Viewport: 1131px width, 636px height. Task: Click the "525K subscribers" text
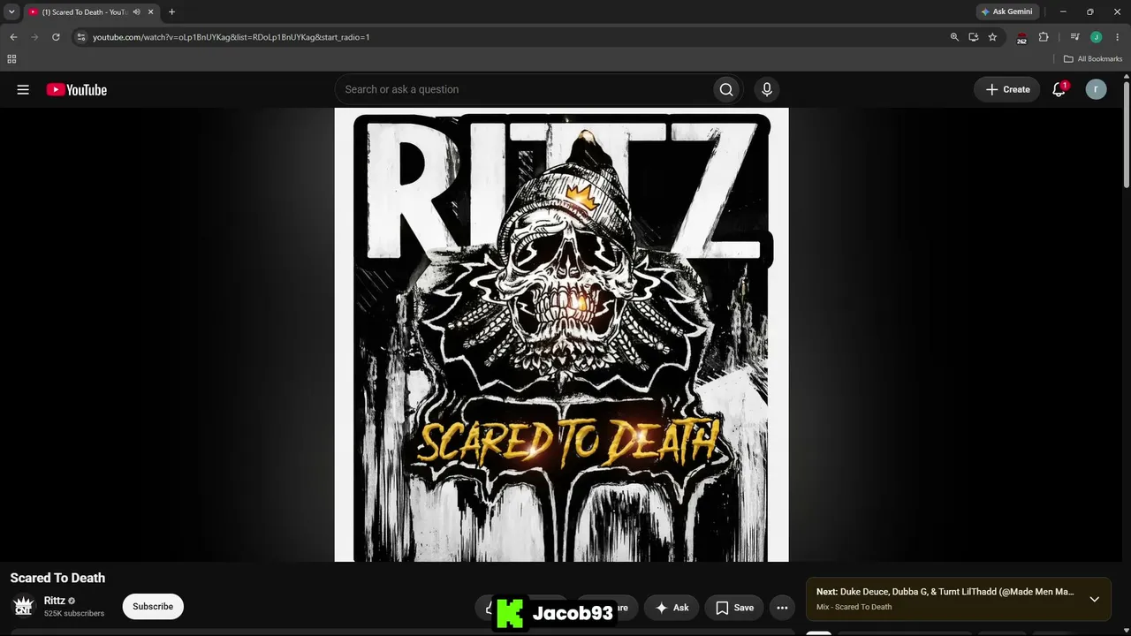(74, 613)
